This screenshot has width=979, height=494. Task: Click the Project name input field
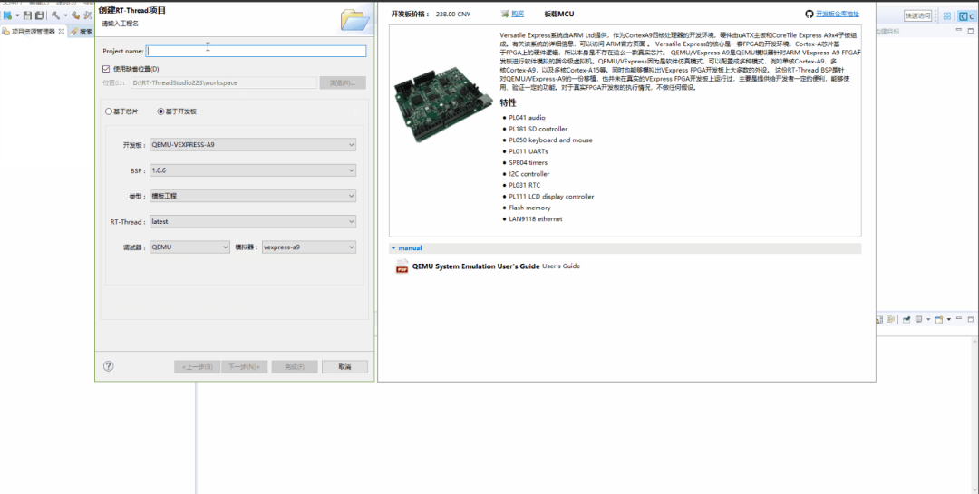click(x=257, y=52)
